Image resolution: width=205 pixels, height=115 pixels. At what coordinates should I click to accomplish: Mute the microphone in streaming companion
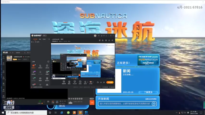(x=85, y=82)
